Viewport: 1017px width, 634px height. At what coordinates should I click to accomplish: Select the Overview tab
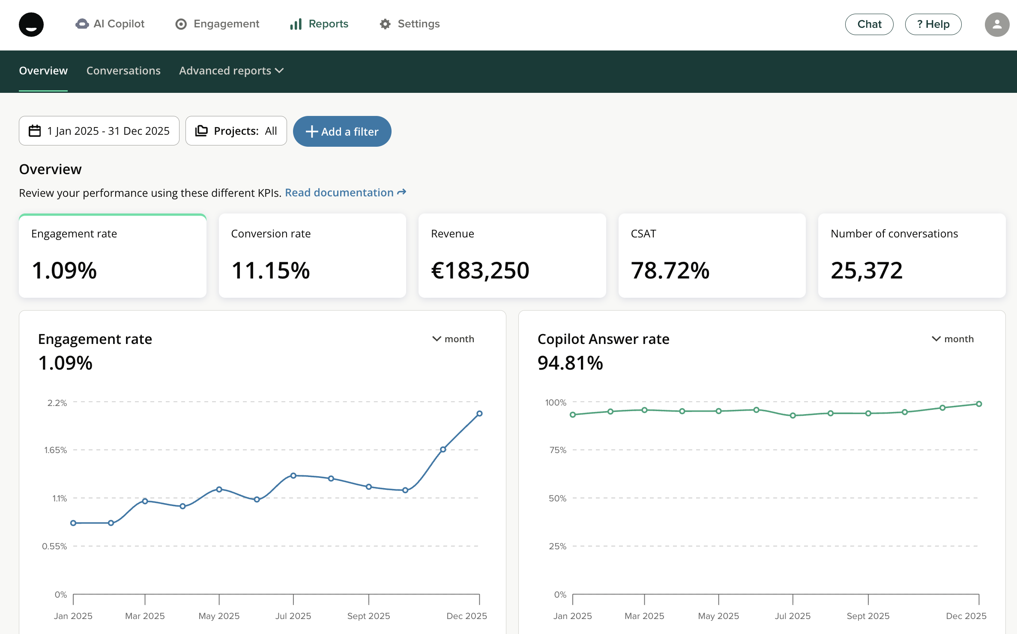[x=43, y=71]
